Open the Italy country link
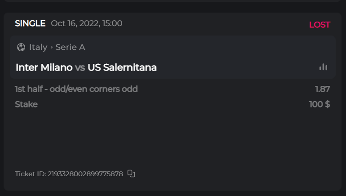This screenshot has width=346, height=196. pos(38,47)
